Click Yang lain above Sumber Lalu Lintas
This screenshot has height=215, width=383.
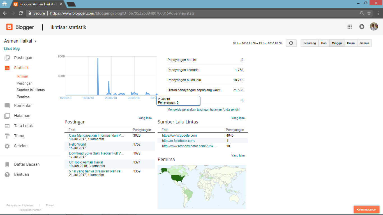(x=238, y=118)
